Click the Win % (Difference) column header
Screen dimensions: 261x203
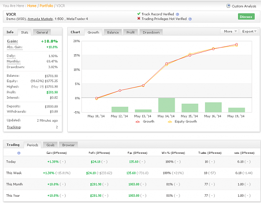[x=173, y=153]
